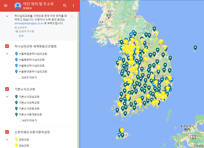Click the blue pin next to 서울독립문하나님의교회
The width and height of the screenshot is (204, 148).
pos(16,54)
